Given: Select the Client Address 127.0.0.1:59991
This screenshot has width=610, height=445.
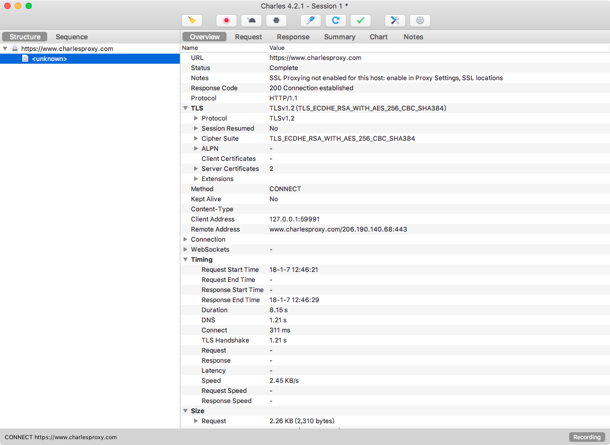Looking at the screenshot, I should (294, 219).
